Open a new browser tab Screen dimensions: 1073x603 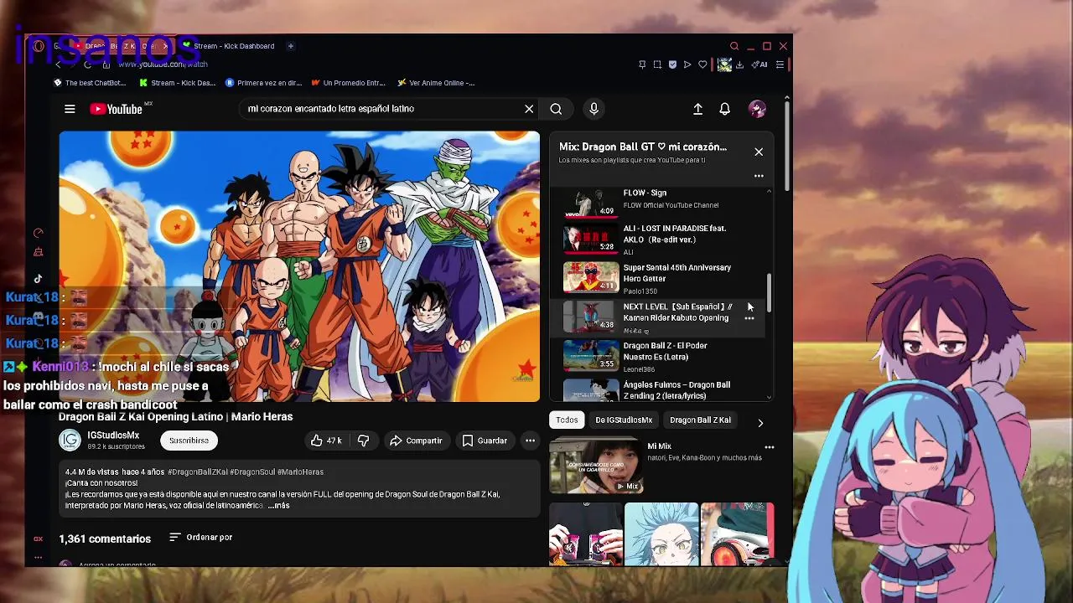291,46
